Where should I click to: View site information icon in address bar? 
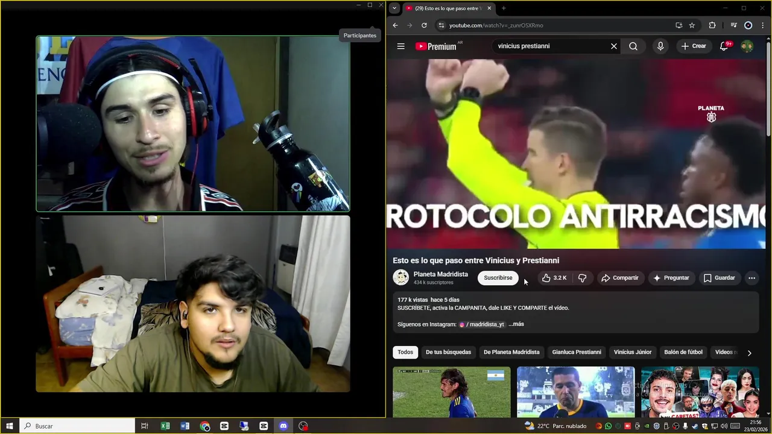(441, 25)
